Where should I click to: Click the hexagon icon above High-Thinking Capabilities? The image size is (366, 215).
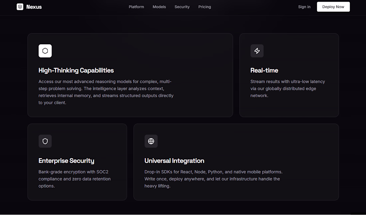[x=45, y=51]
